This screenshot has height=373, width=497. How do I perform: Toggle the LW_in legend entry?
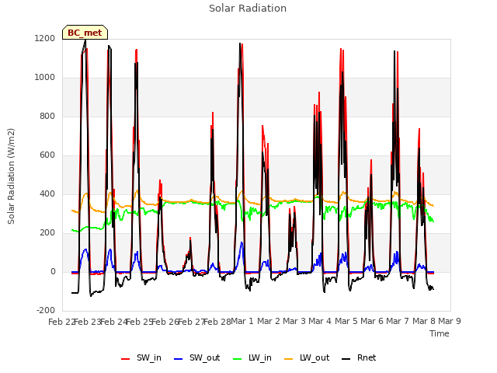click(x=252, y=357)
